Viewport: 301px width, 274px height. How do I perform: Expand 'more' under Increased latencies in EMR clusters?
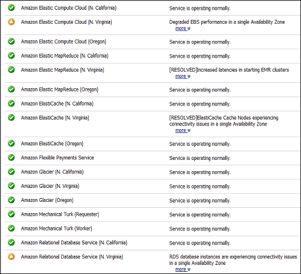click(x=183, y=76)
